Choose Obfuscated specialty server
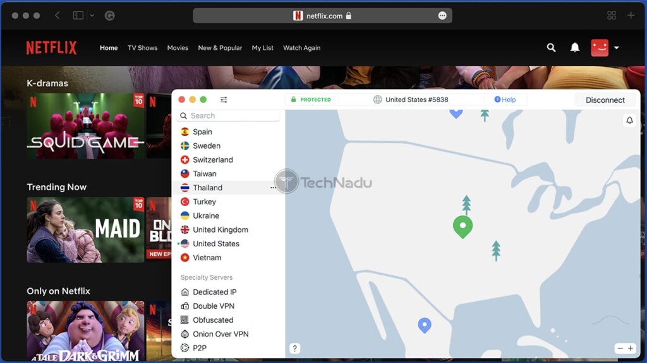The image size is (647, 363). click(228, 320)
